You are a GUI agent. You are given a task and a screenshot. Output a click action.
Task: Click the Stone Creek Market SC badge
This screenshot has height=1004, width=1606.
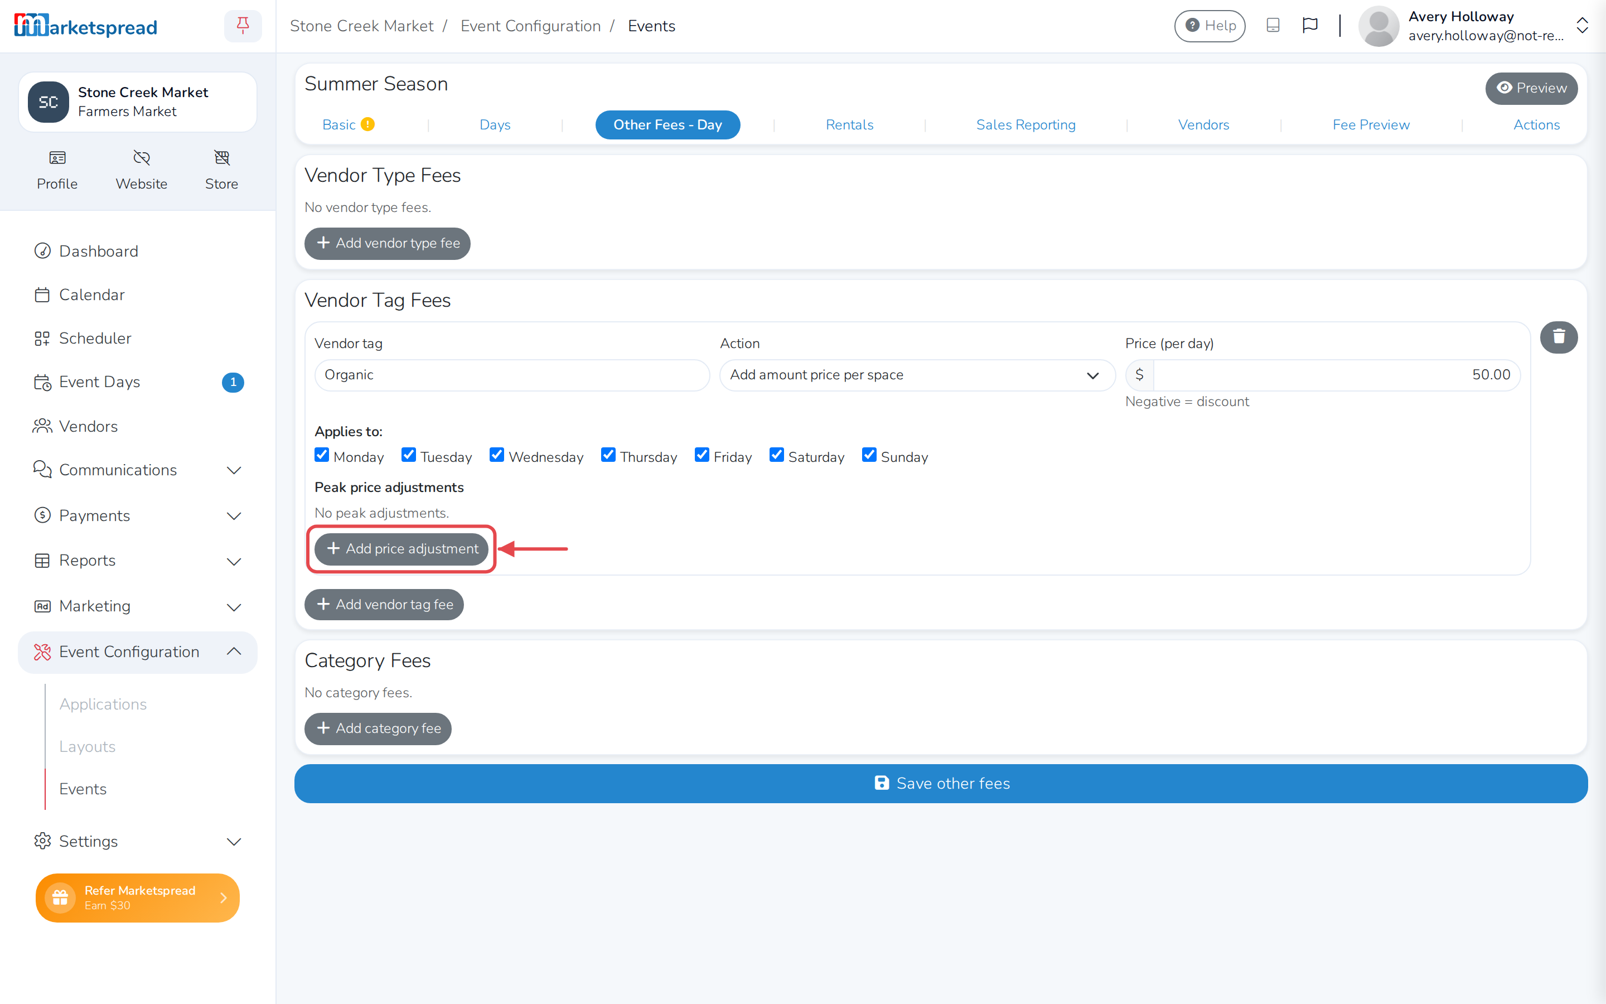coord(49,102)
